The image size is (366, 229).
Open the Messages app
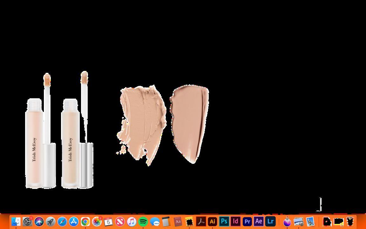[x=155, y=221]
